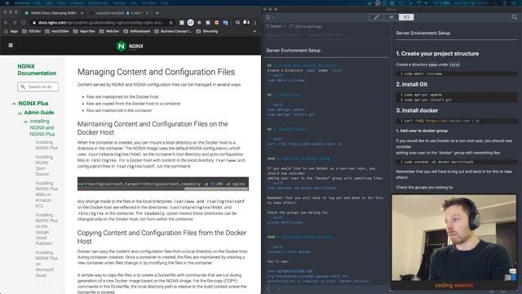This screenshot has width=522, height=294.
Task: Open the History menu in macOS menu bar
Action: click(77, 3)
